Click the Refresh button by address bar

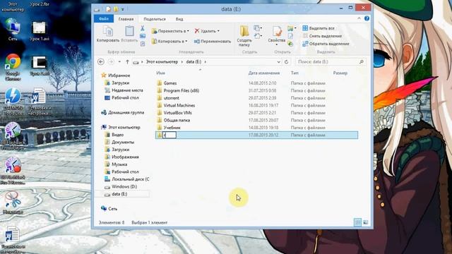pyautogui.click(x=286, y=61)
